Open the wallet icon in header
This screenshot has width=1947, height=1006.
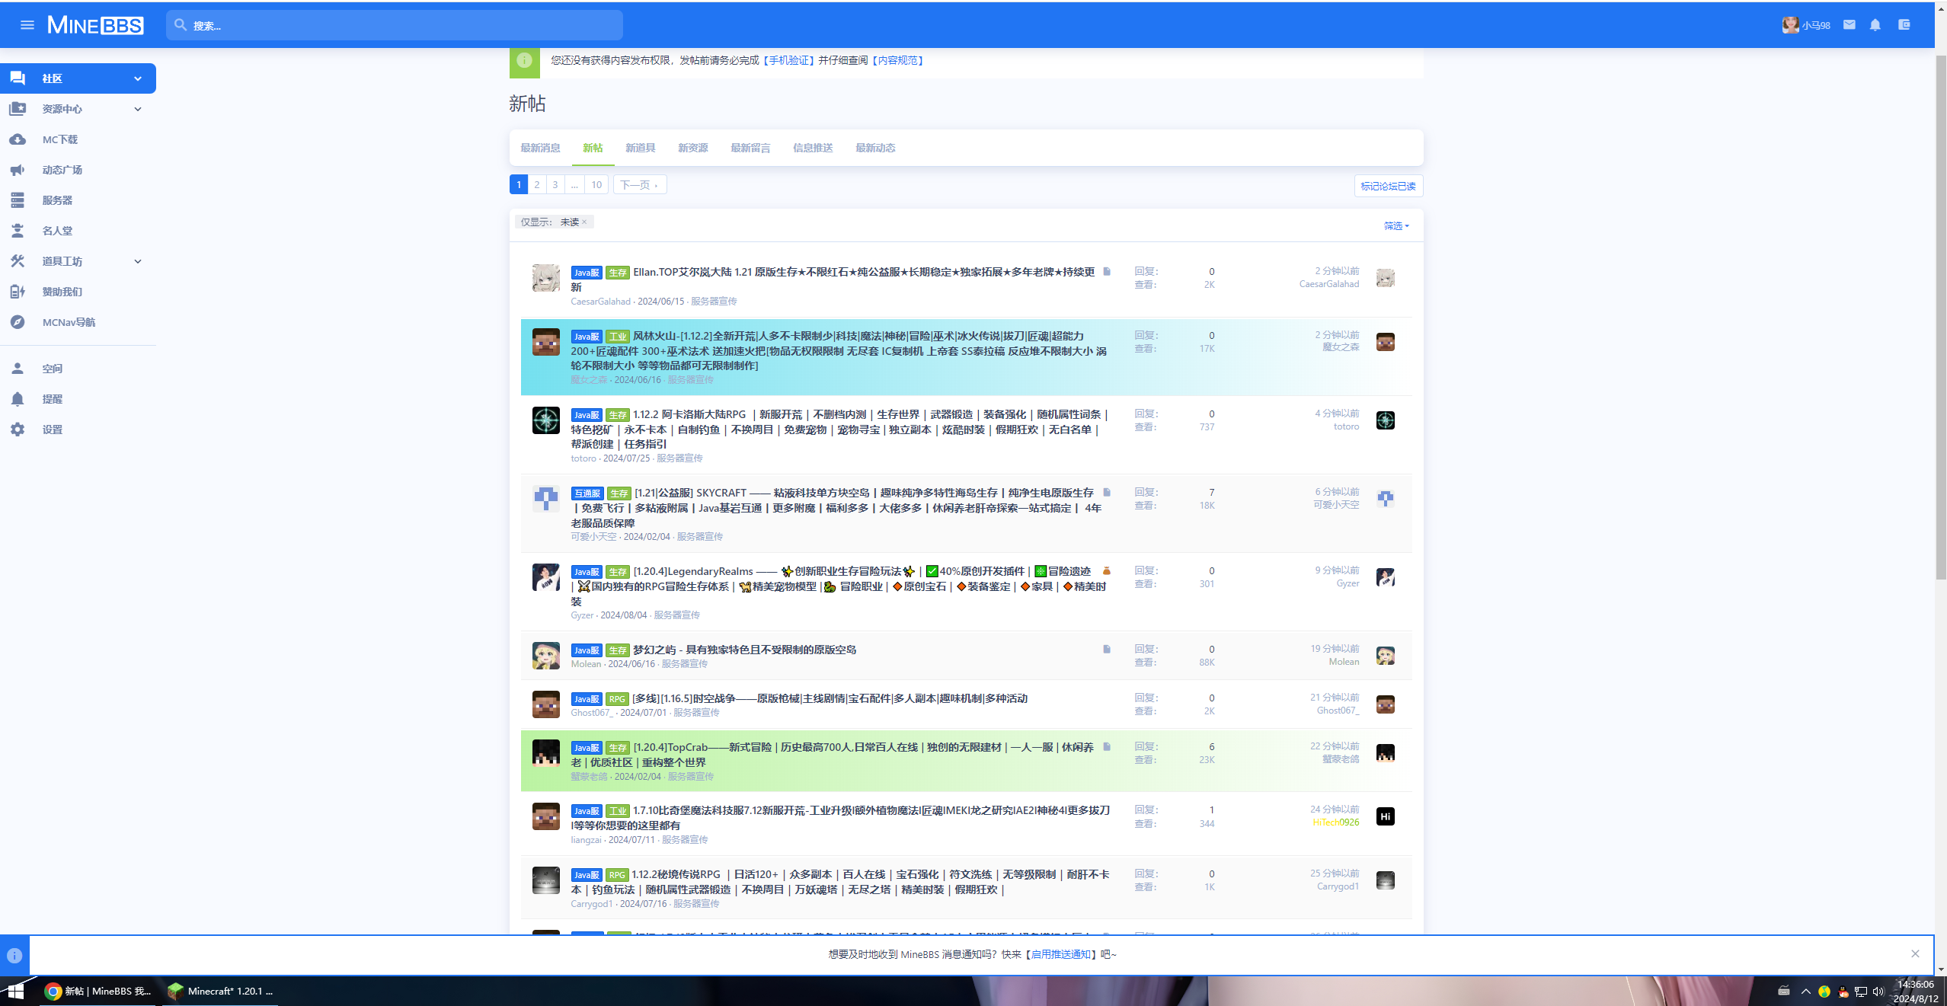pos(1904,25)
